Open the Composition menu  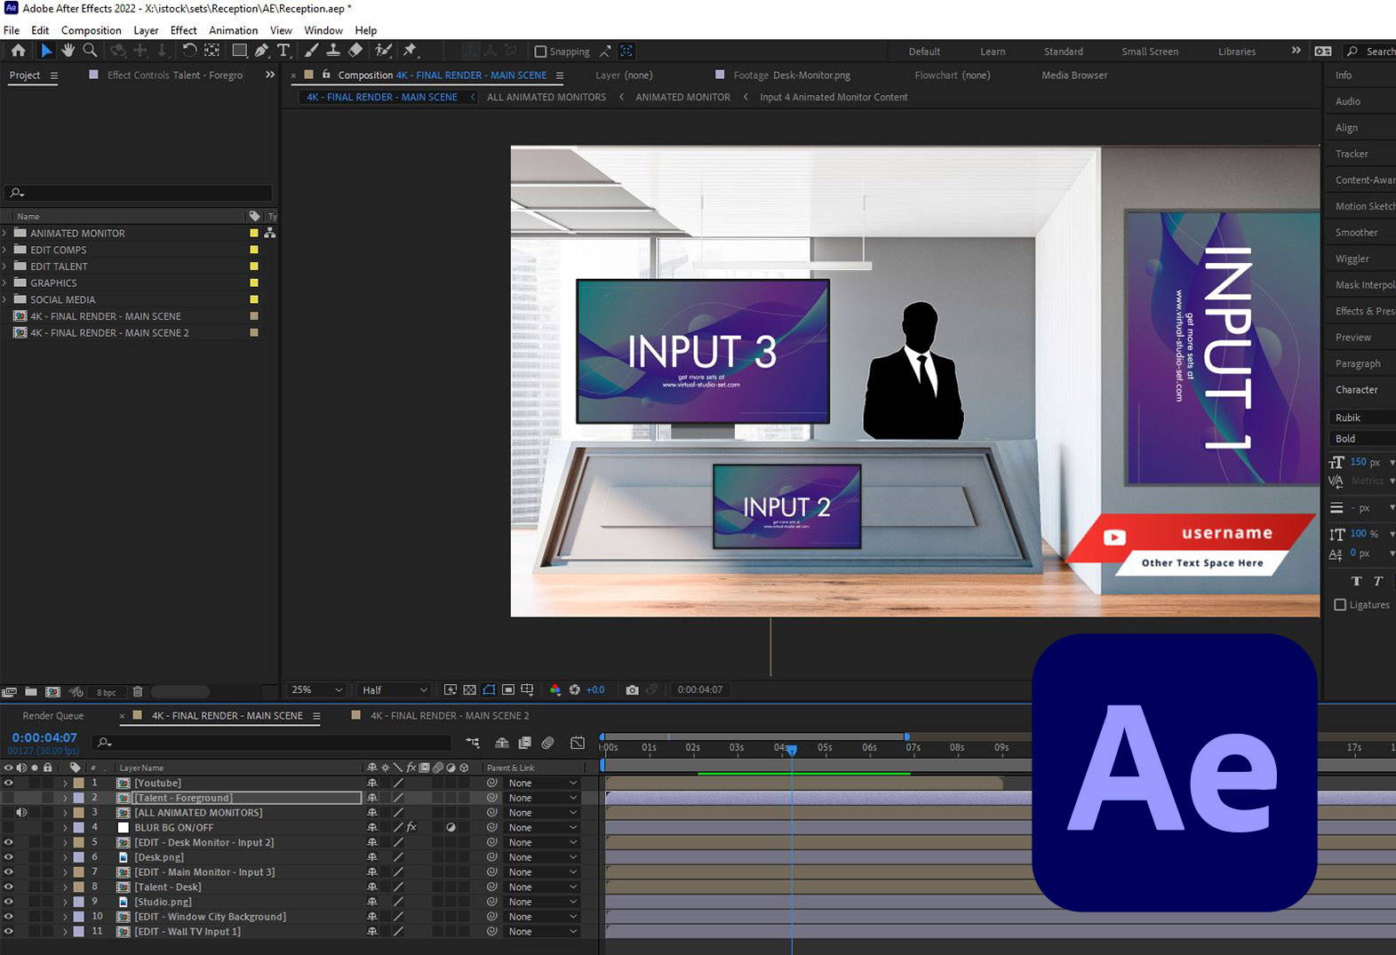point(91,30)
